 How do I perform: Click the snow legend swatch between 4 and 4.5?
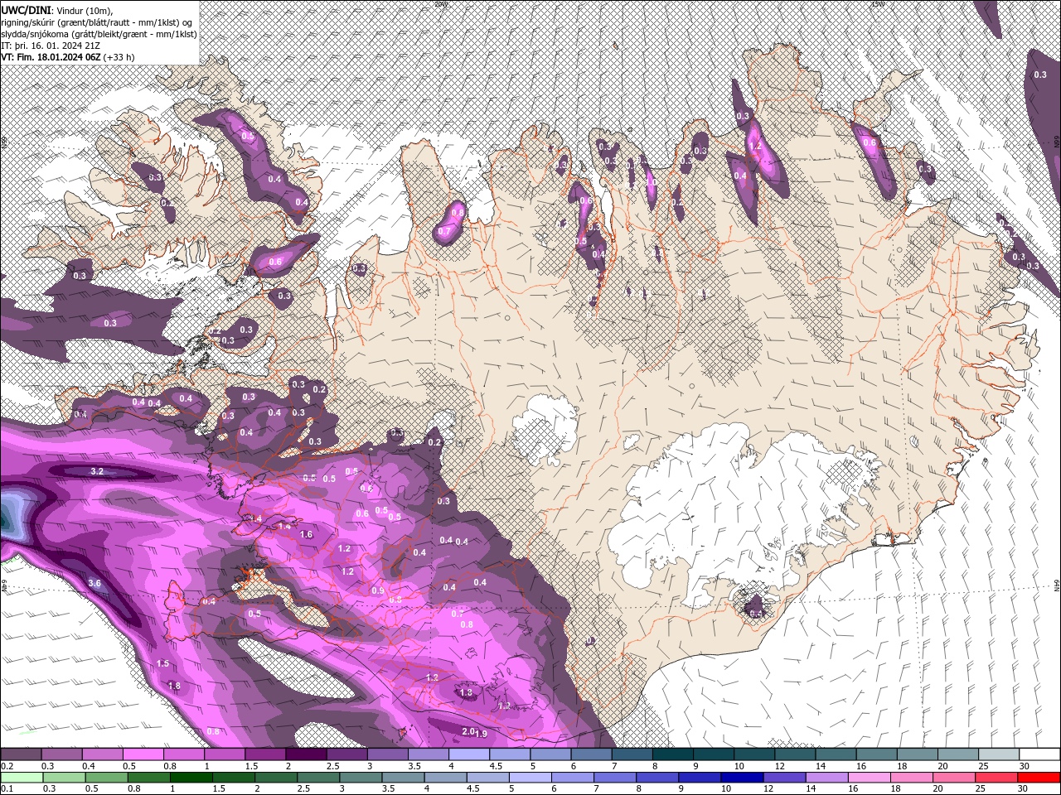click(x=469, y=754)
